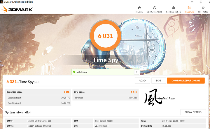Click the Benchmarks gauge icon

click(154, 8)
